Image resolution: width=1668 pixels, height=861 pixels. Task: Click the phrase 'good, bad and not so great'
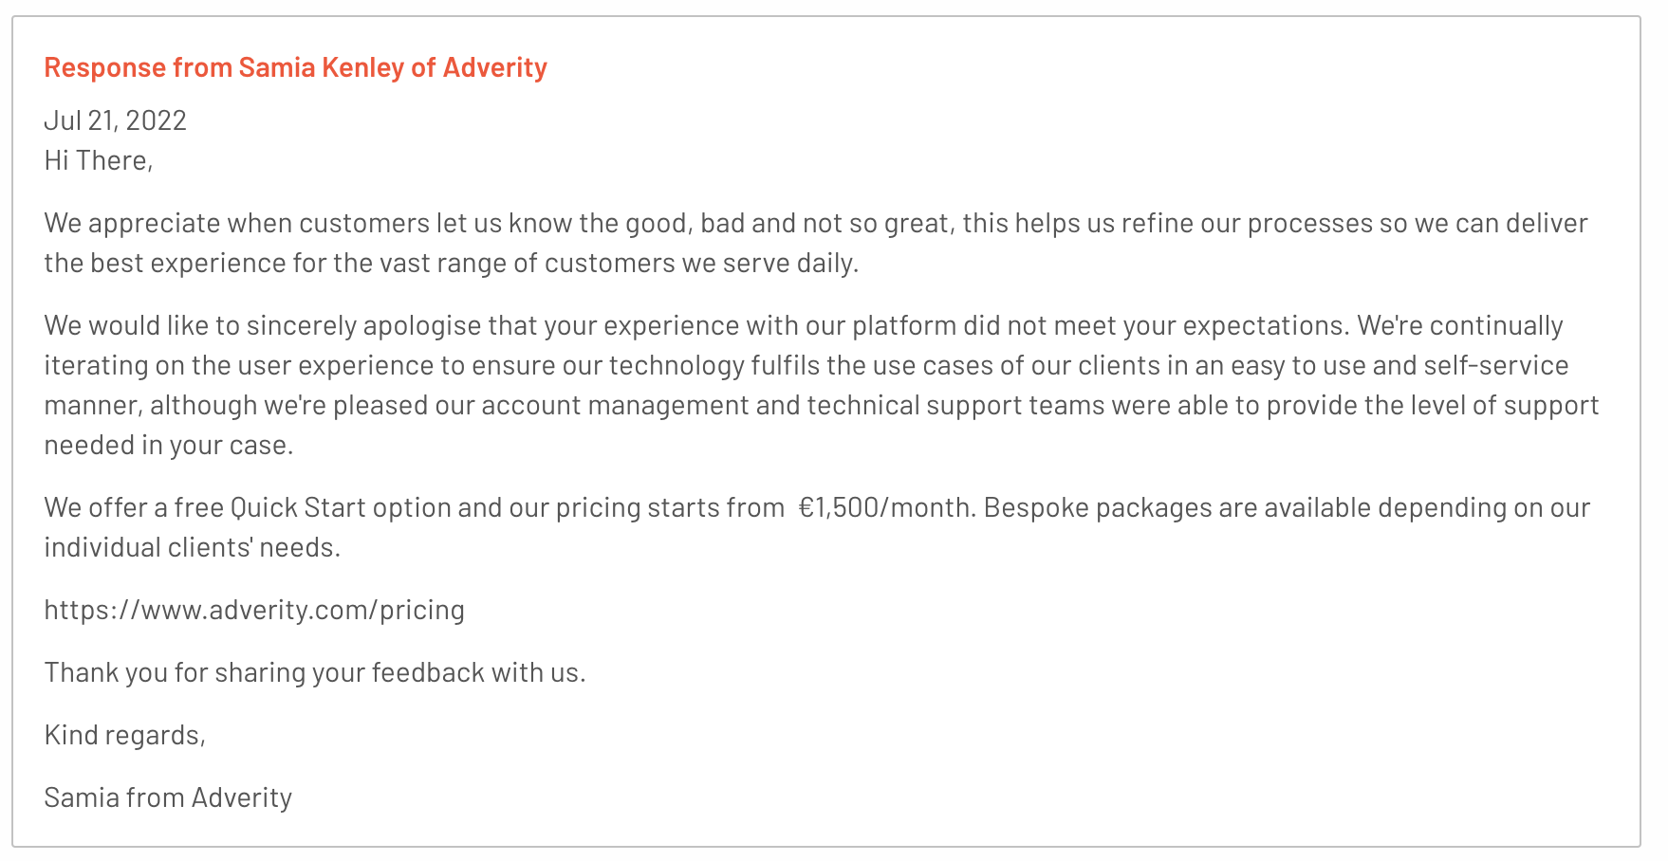click(x=789, y=223)
